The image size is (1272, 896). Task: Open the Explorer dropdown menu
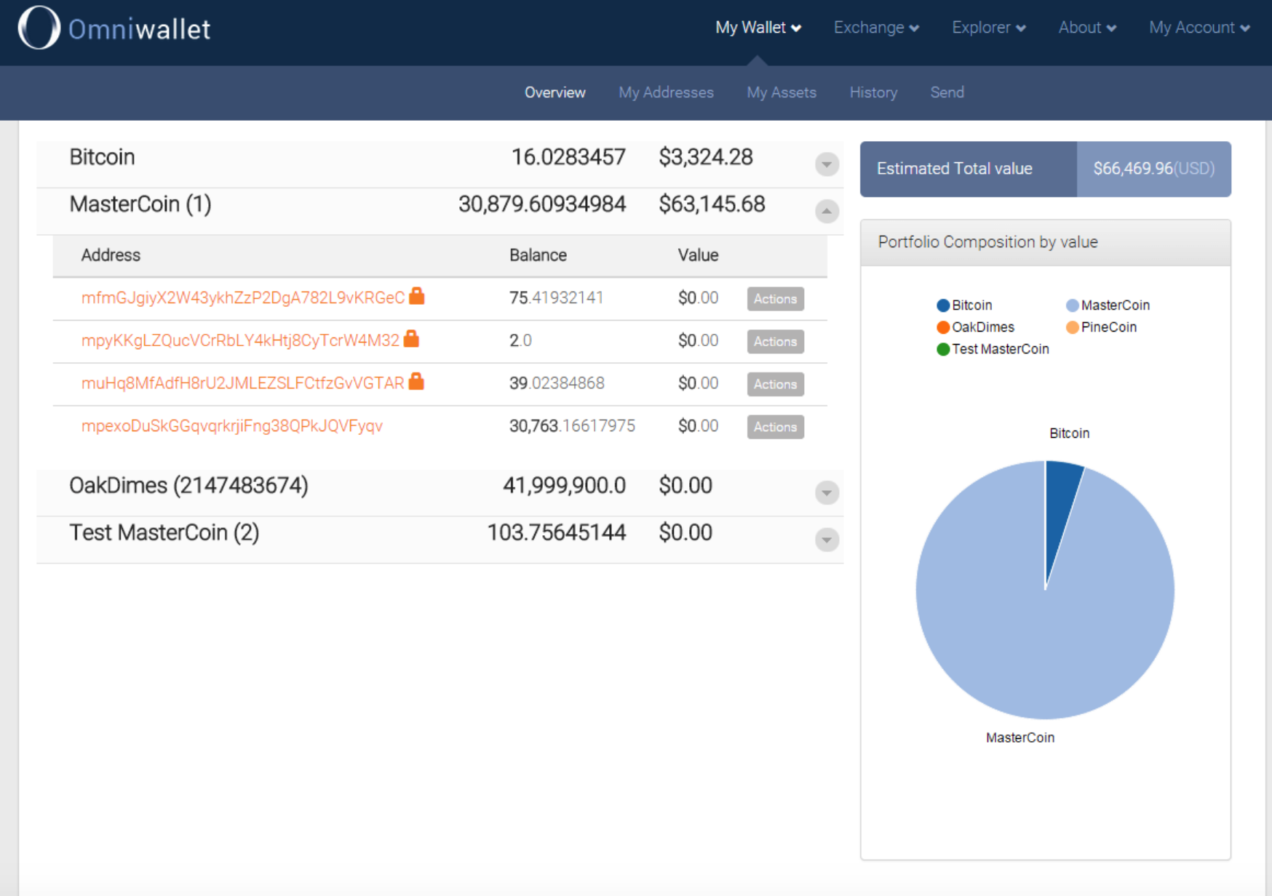[x=989, y=28]
